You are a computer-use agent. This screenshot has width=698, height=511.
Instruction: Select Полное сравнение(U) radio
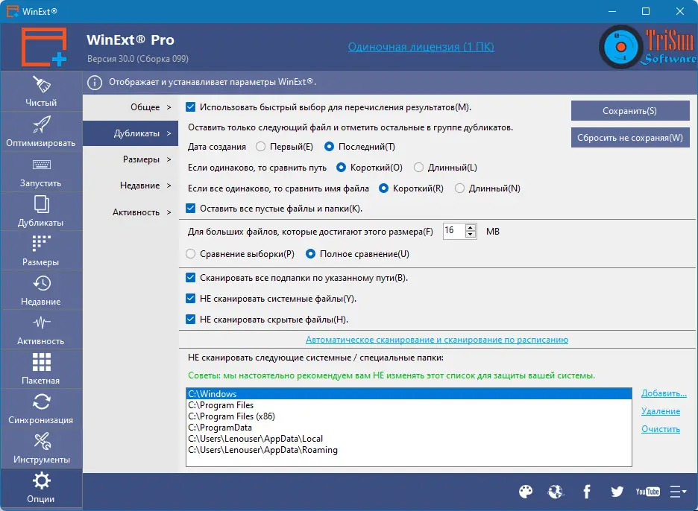[311, 253]
